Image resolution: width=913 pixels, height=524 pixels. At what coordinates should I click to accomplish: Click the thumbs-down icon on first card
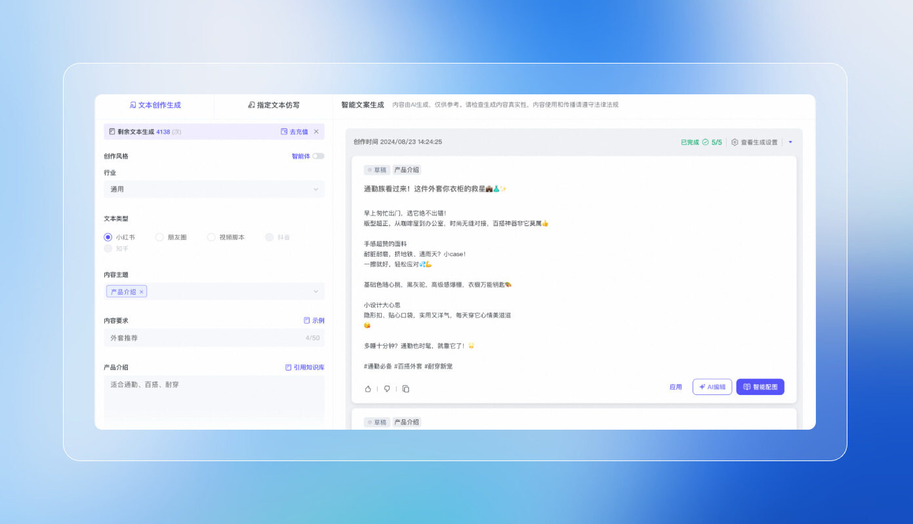[x=387, y=388]
